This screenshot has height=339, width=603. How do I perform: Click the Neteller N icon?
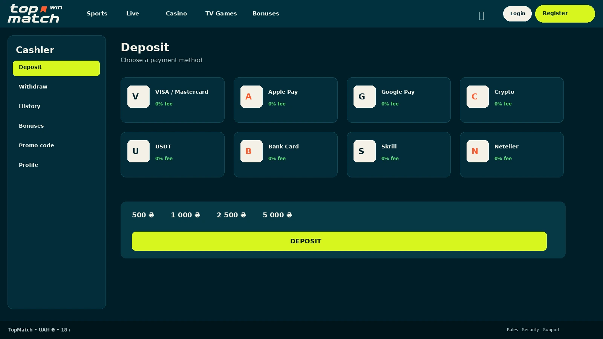point(478,151)
